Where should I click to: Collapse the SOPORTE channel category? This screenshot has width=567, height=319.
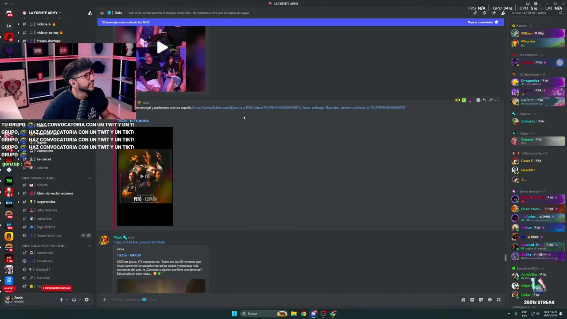39,178
